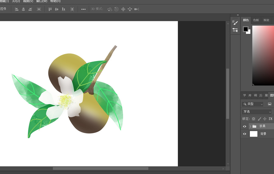
Task: Open the Brush Settings panel icon
Action: pos(235,30)
